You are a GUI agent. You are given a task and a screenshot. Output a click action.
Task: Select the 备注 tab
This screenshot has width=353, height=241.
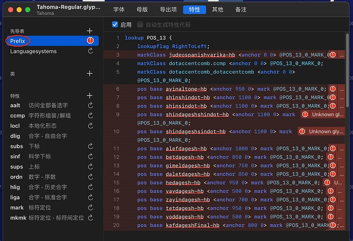(242, 9)
